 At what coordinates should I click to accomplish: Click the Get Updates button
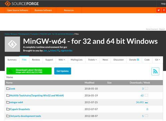(x=63, y=71)
